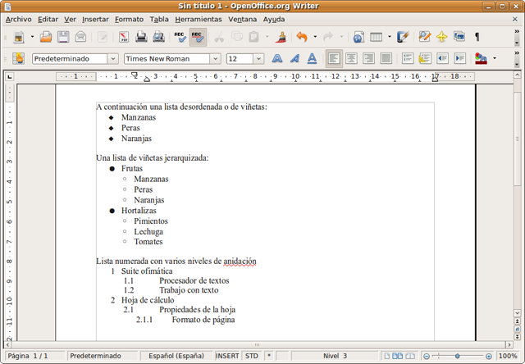Expand the font size 12 dropdown

259,59
